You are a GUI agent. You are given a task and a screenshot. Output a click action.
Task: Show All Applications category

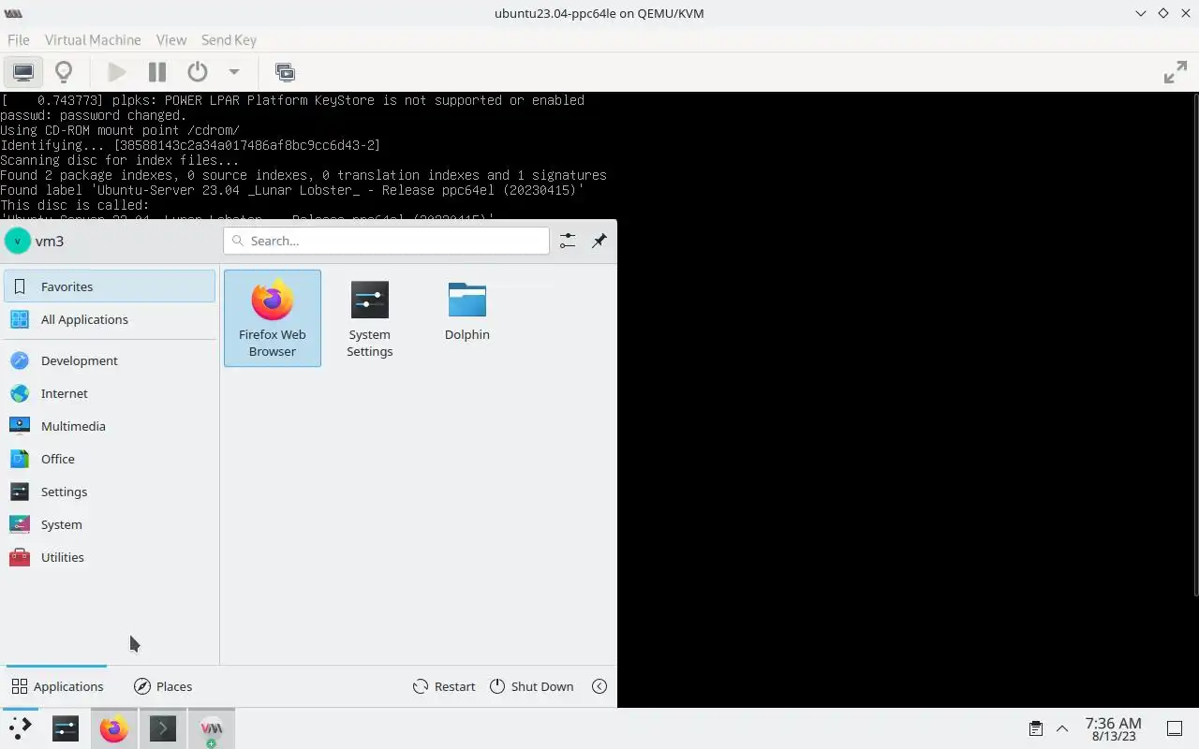click(110, 319)
